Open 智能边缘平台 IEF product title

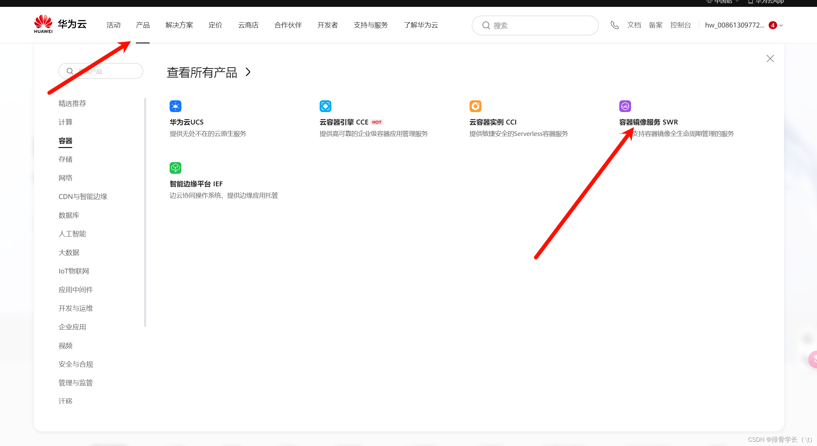196,184
